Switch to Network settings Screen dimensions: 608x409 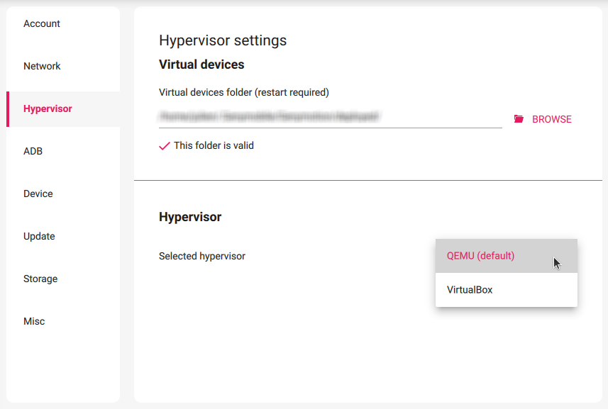click(42, 66)
